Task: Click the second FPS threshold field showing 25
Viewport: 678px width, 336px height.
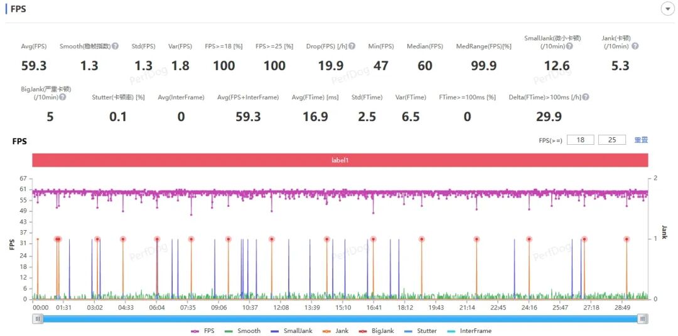Action: (x=612, y=140)
